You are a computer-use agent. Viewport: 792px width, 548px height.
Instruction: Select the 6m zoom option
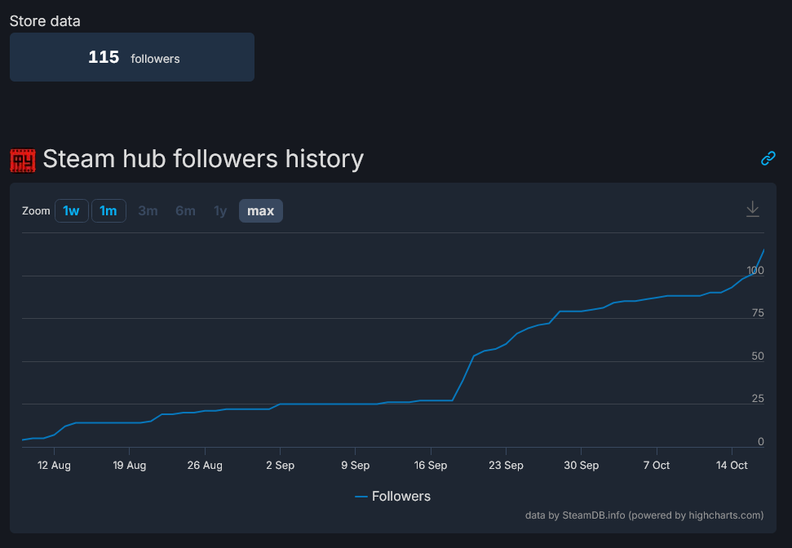[185, 210]
